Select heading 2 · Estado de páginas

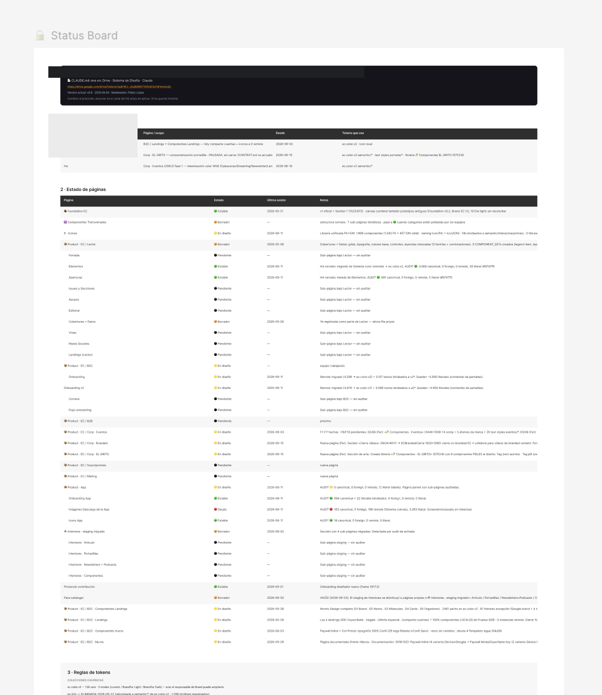coord(83,189)
